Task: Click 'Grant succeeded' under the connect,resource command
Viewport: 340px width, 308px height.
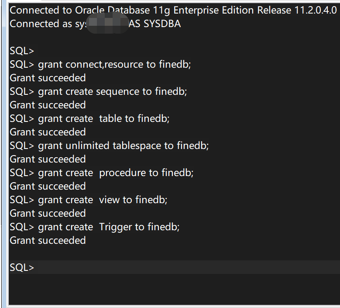Action: (48, 78)
